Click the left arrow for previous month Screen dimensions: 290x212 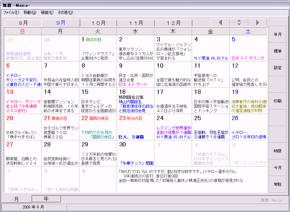point(220,22)
